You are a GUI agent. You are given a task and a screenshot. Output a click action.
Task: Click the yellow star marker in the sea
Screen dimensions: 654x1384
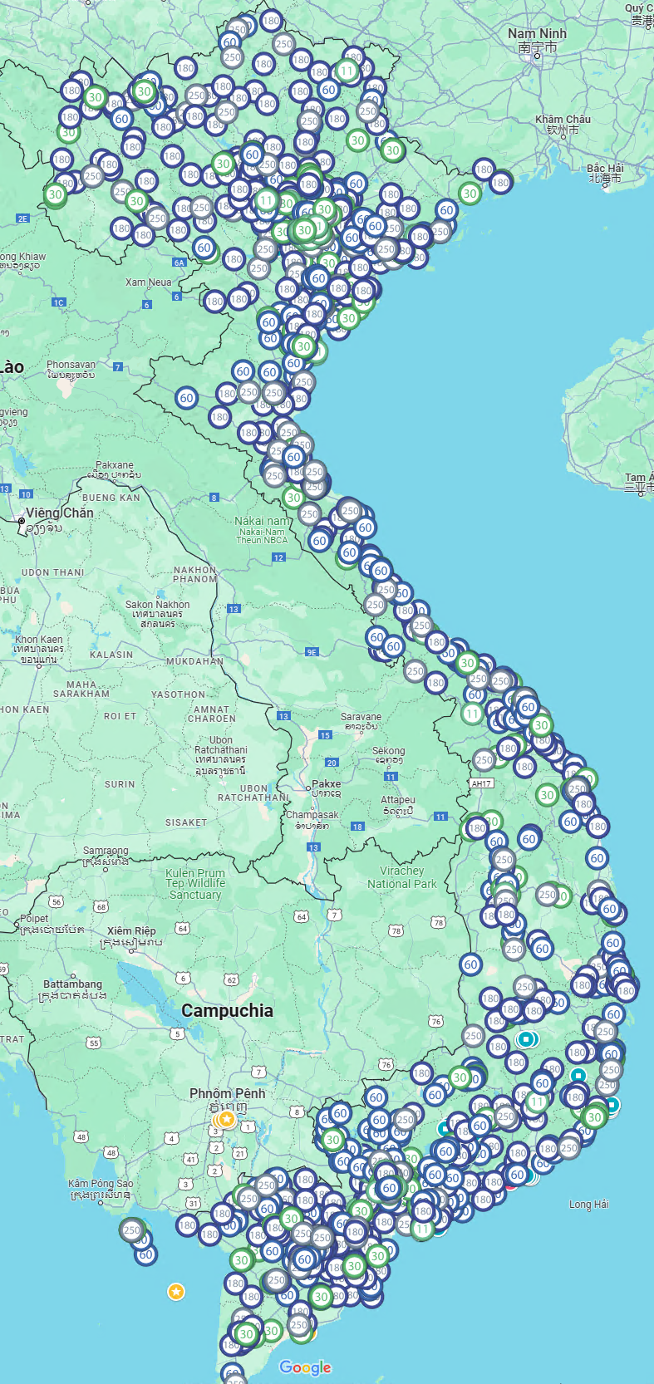(x=176, y=1292)
